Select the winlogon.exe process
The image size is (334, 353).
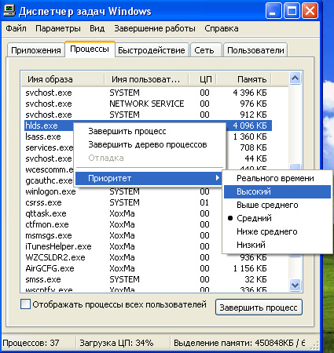click(50, 191)
